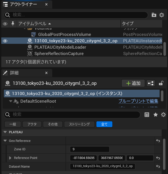Viewport: 168px width, 174px height.
Task: Collapse Geo Reference property
Action: click(x=5, y=141)
